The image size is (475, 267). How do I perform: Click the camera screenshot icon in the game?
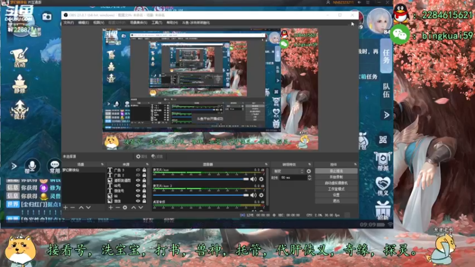pos(47,17)
